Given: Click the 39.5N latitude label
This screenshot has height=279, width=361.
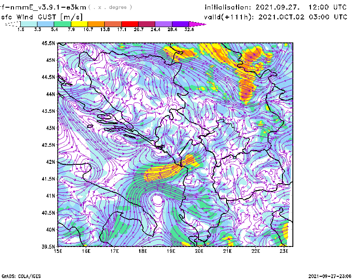Looking at the screenshot, I should [48, 247].
